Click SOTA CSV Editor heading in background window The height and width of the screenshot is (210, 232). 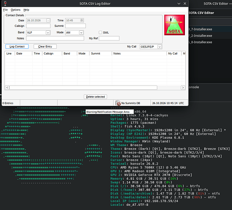(201, 13)
